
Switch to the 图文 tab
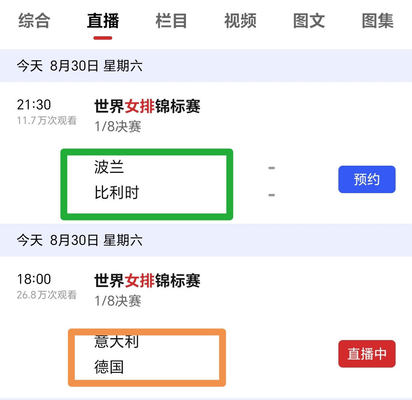coord(309,21)
